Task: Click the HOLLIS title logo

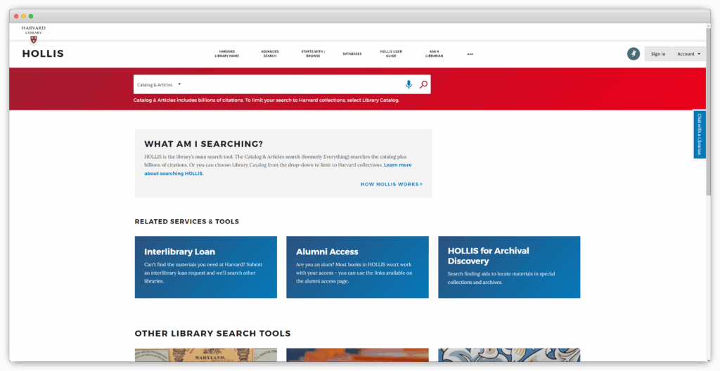Action: (x=43, y=53)
